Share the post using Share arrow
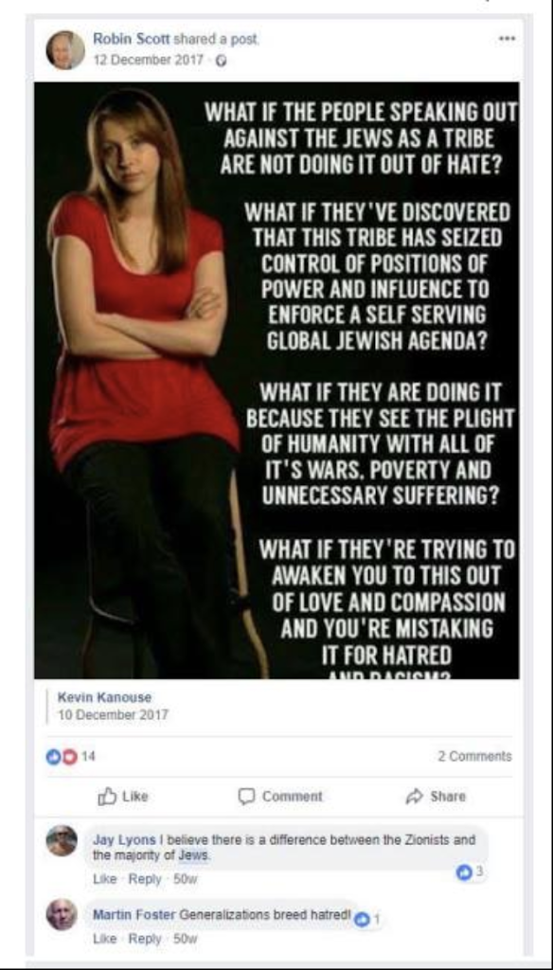Image resolution: width=553 pixels, height=970 pixels. [x=436, y=796]
